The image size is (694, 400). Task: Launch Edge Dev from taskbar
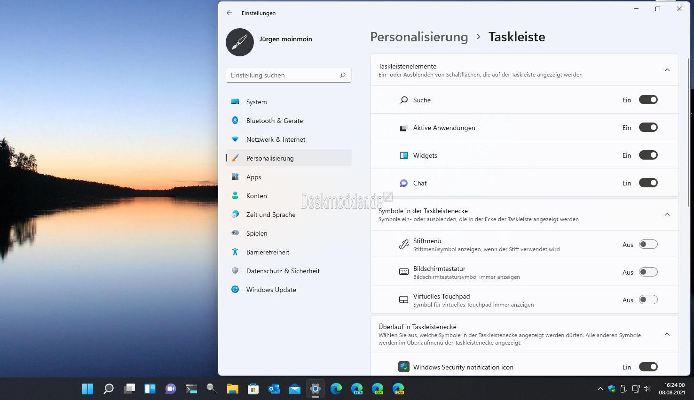378,389
